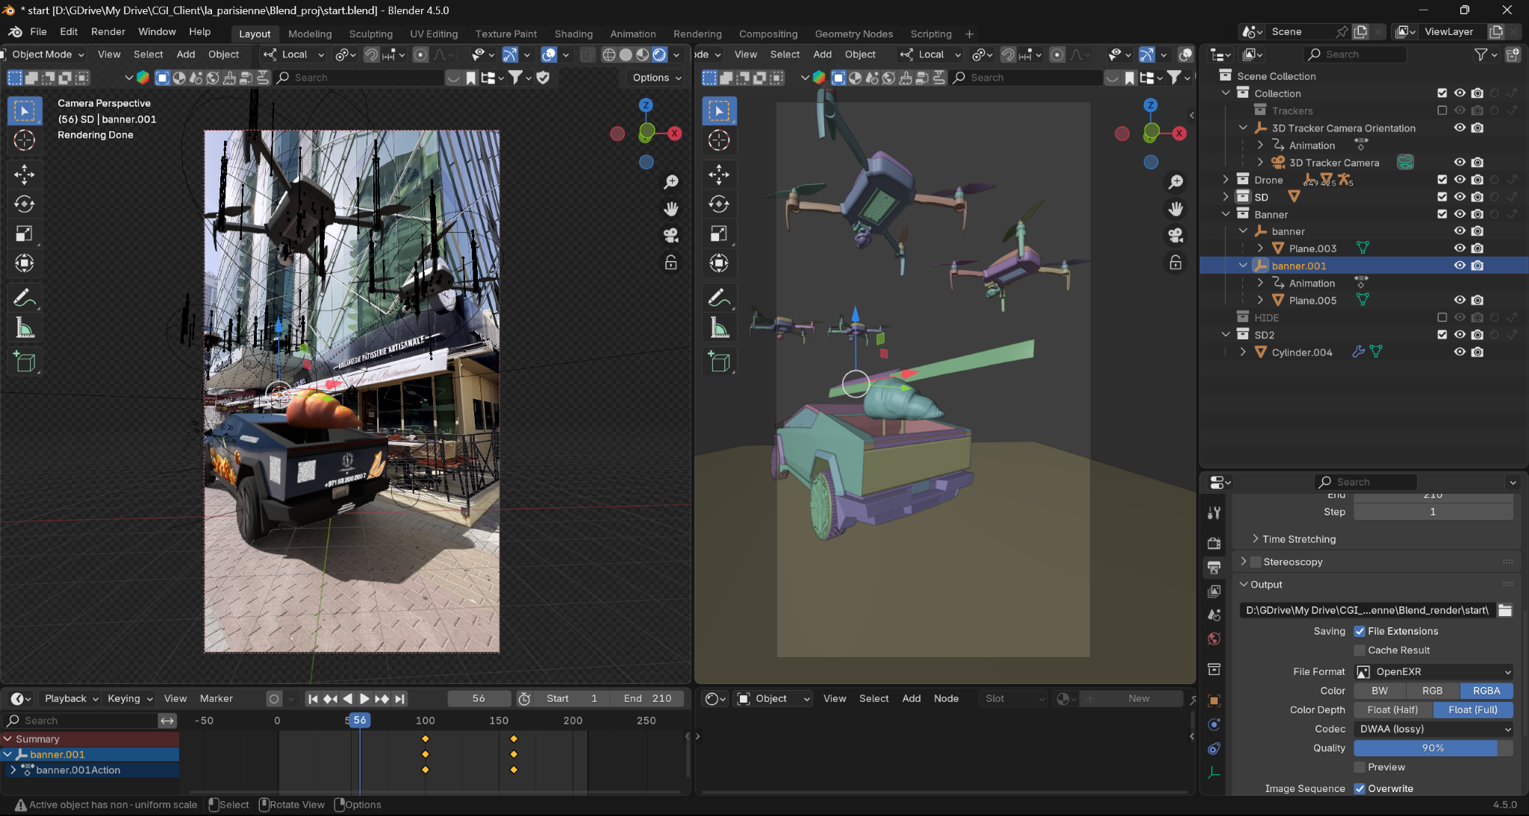Open the Codec DWAA dropdown
Viewport: 1529px width, 816px height.
(x=1434, y=729)
